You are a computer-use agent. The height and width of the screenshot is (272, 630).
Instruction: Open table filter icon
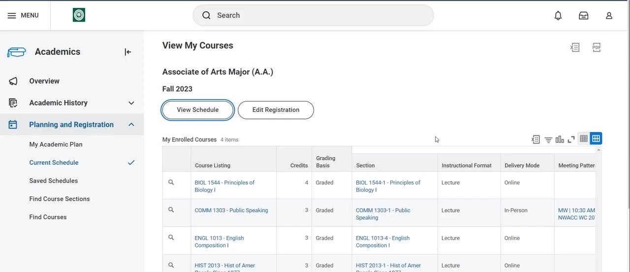(x=548, y=140)
